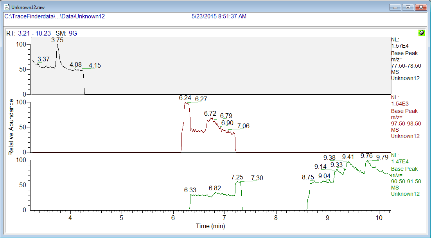Click the TraceFinderdata file path in the header
The width and height of the screenshot is (431, 238).
click(54, 16)
